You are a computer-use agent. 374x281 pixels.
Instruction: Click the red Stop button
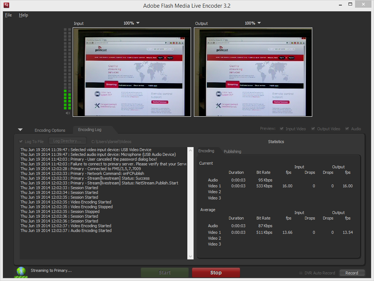216,273
